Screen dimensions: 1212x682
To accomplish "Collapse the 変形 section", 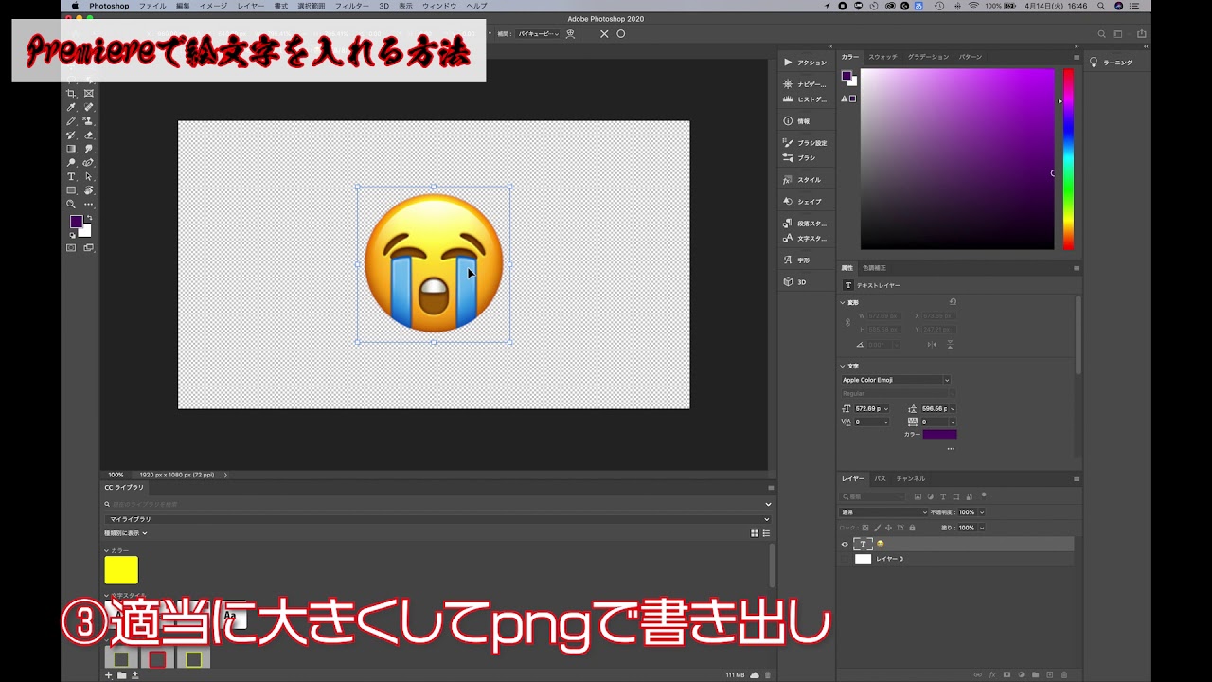I will 843,303.
